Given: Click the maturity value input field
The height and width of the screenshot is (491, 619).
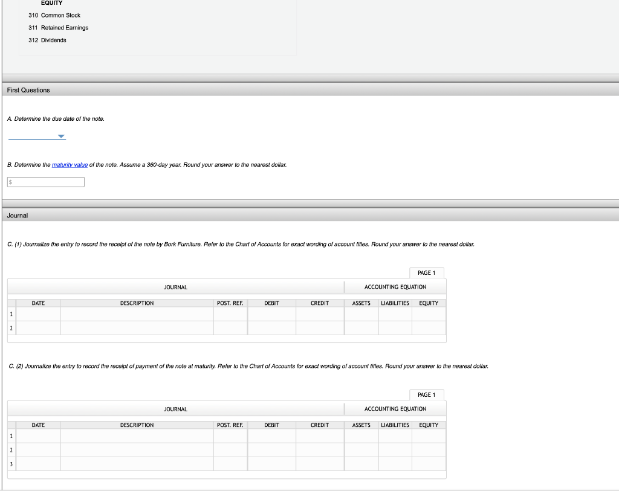Looking at the screenshot, I should click(x=46, y=182).
